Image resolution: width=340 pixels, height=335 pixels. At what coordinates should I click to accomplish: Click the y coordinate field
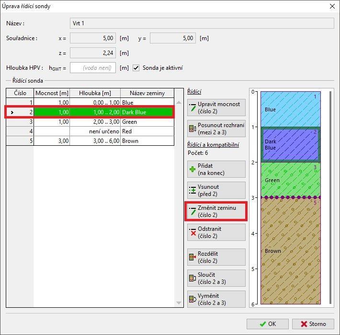tap(173, 38)
